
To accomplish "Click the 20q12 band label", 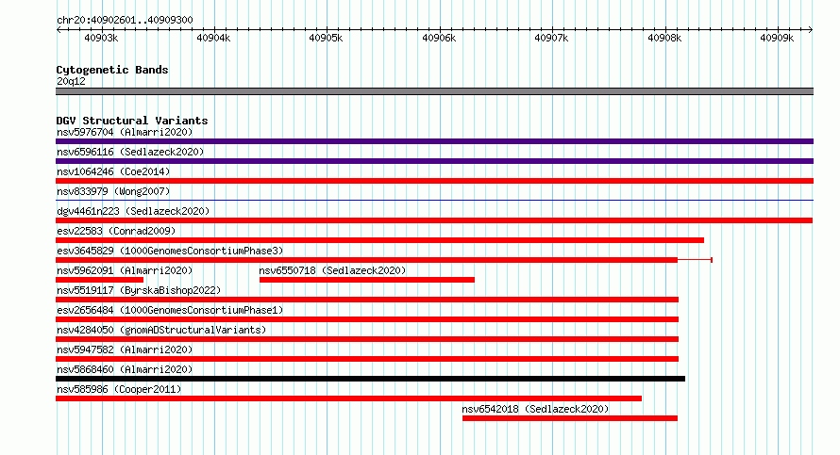I will click(71, 81).
